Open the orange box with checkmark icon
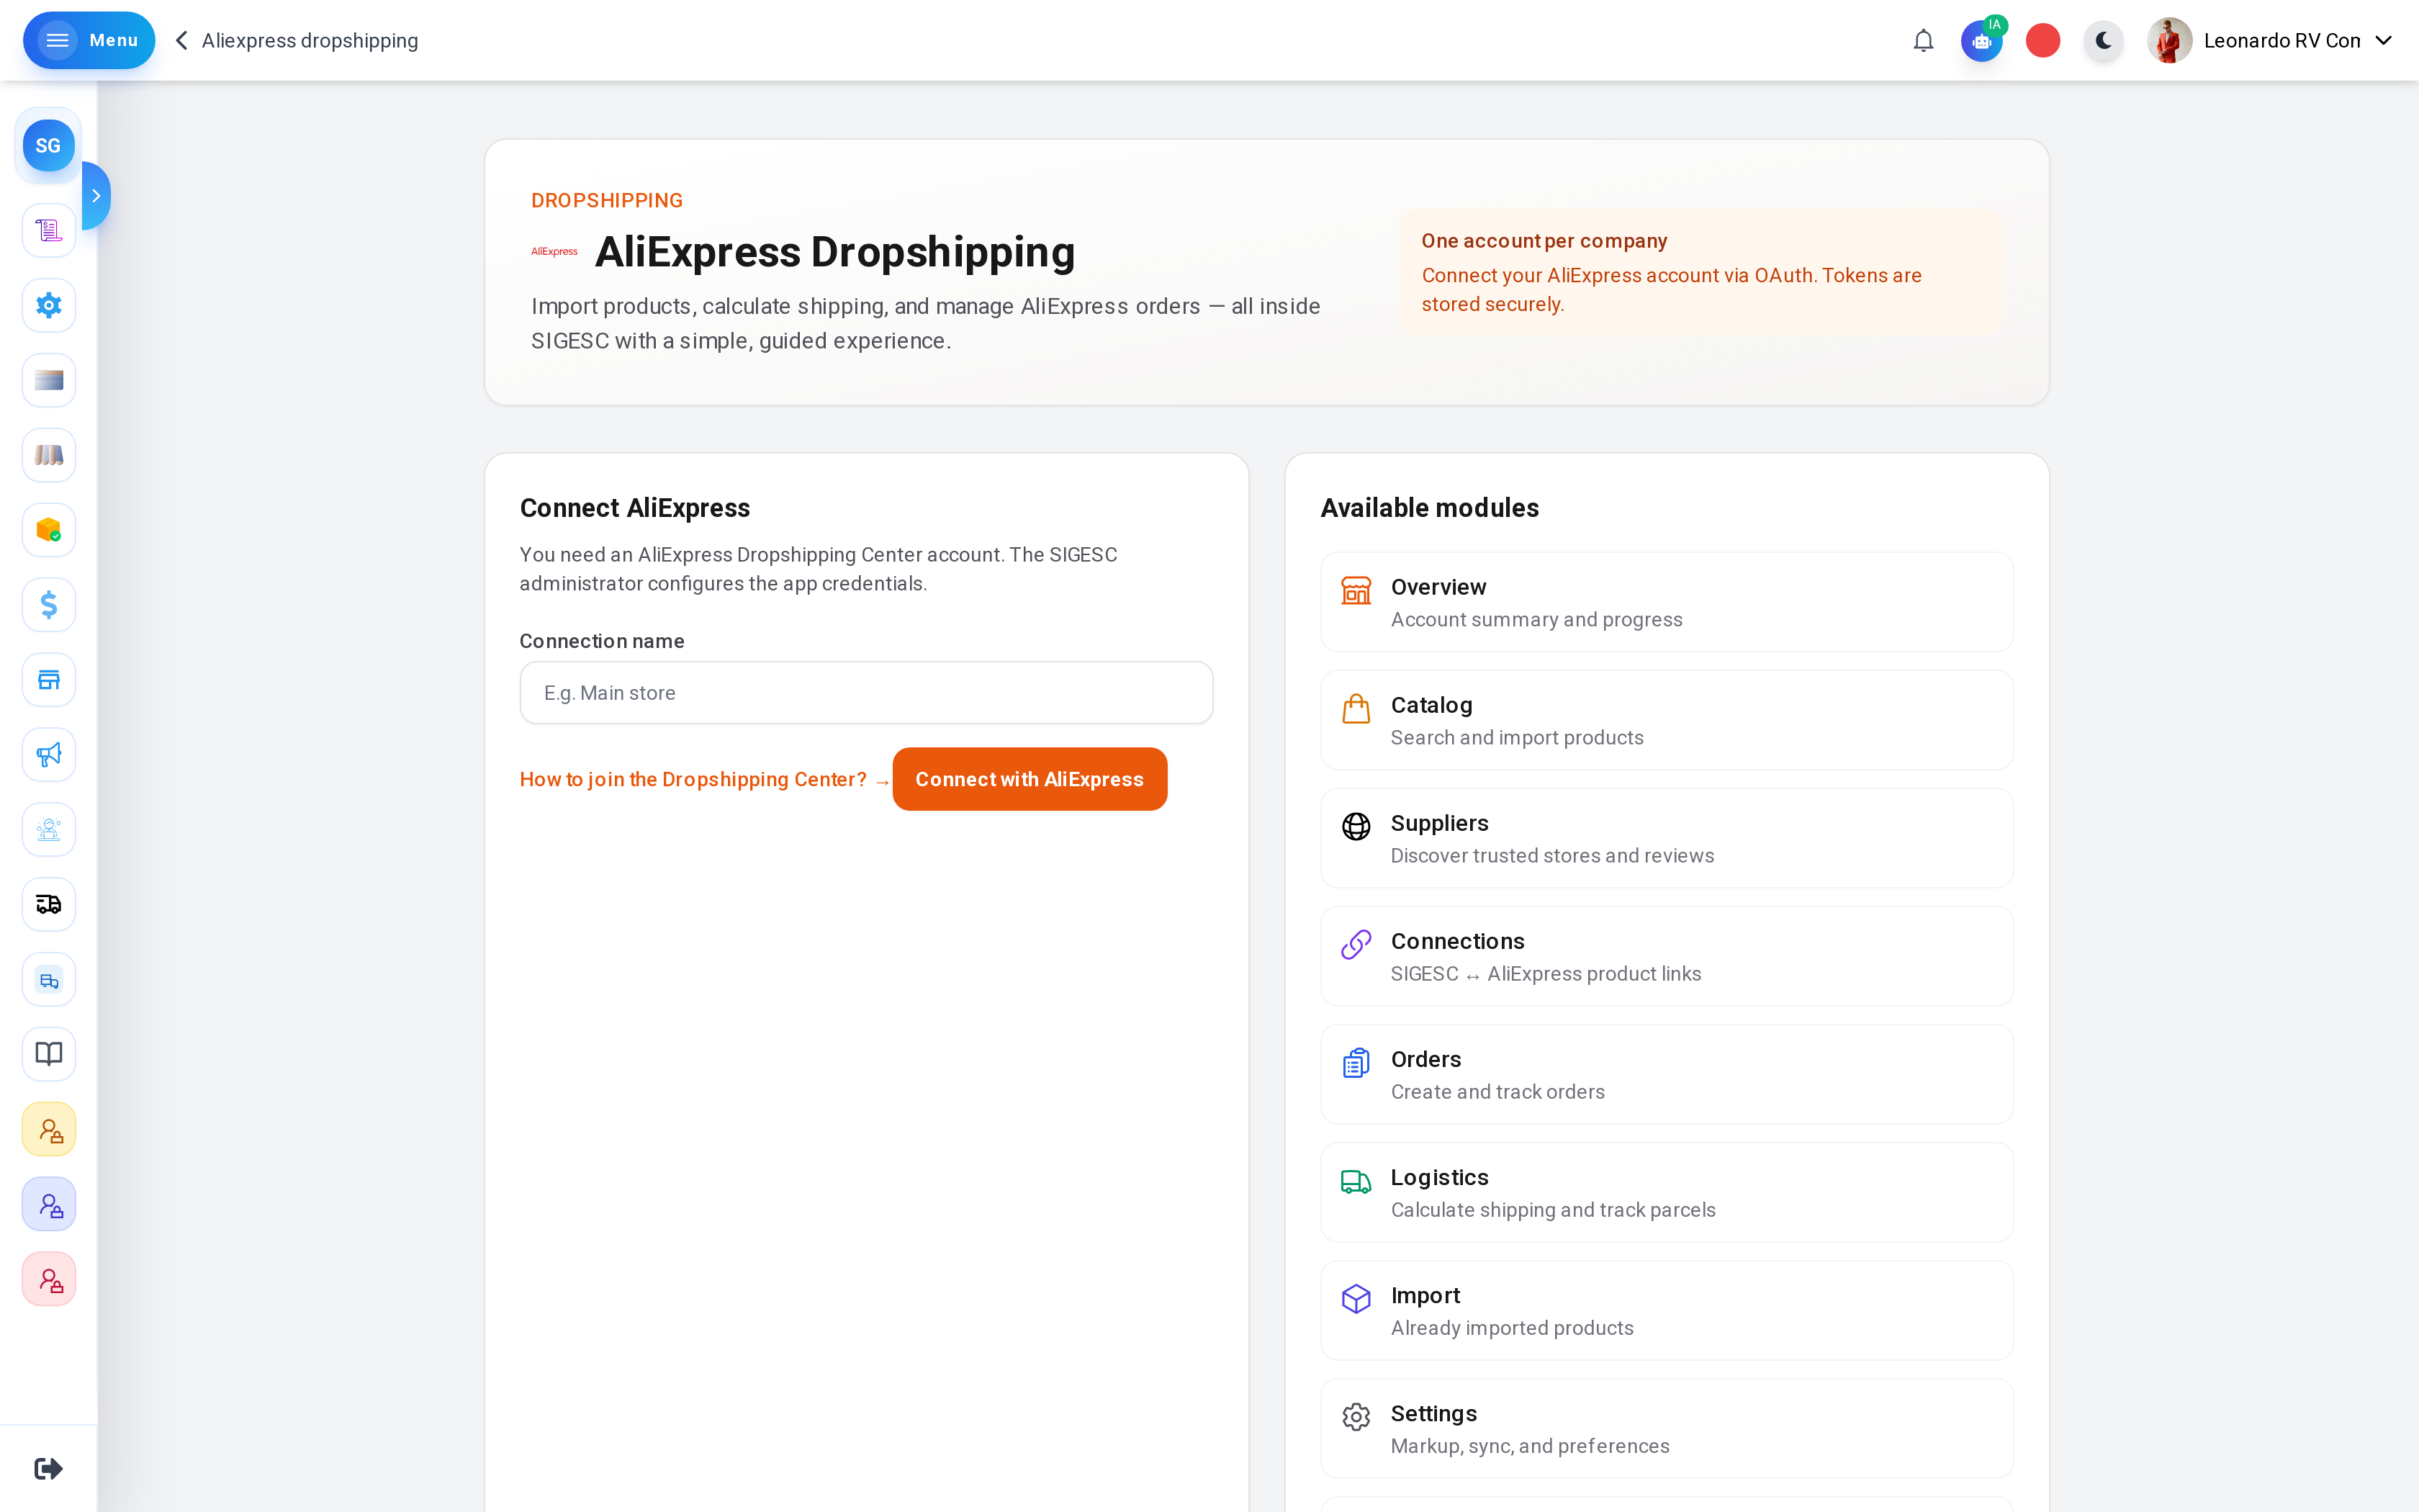 (49, 530)
